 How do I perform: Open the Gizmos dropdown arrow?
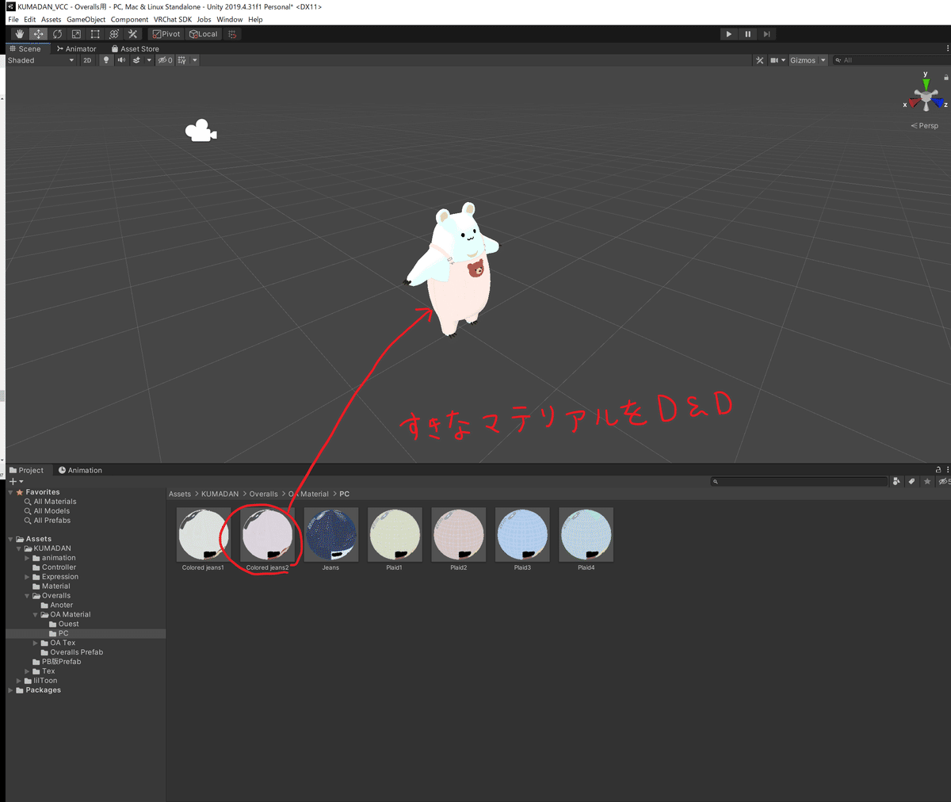(823, 60)
